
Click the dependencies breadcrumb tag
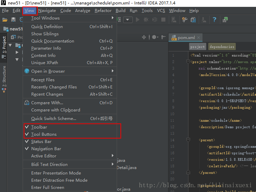tap(222, 47)
